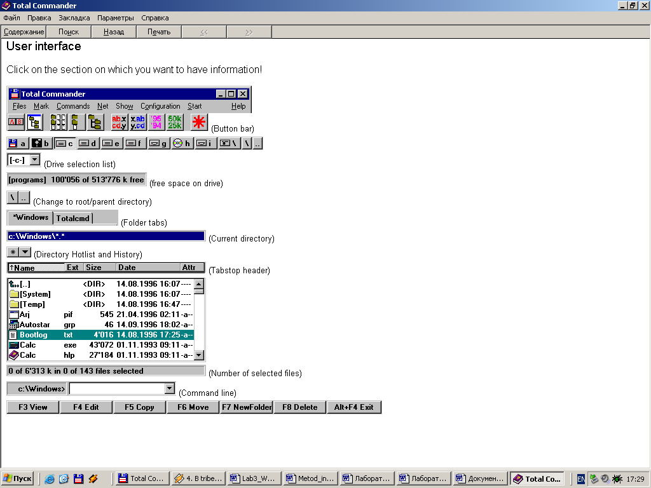The height and width of the screenshot is (488, 651).
Task: Open Metod_in... taskbar document
Action: coord(311,478)
